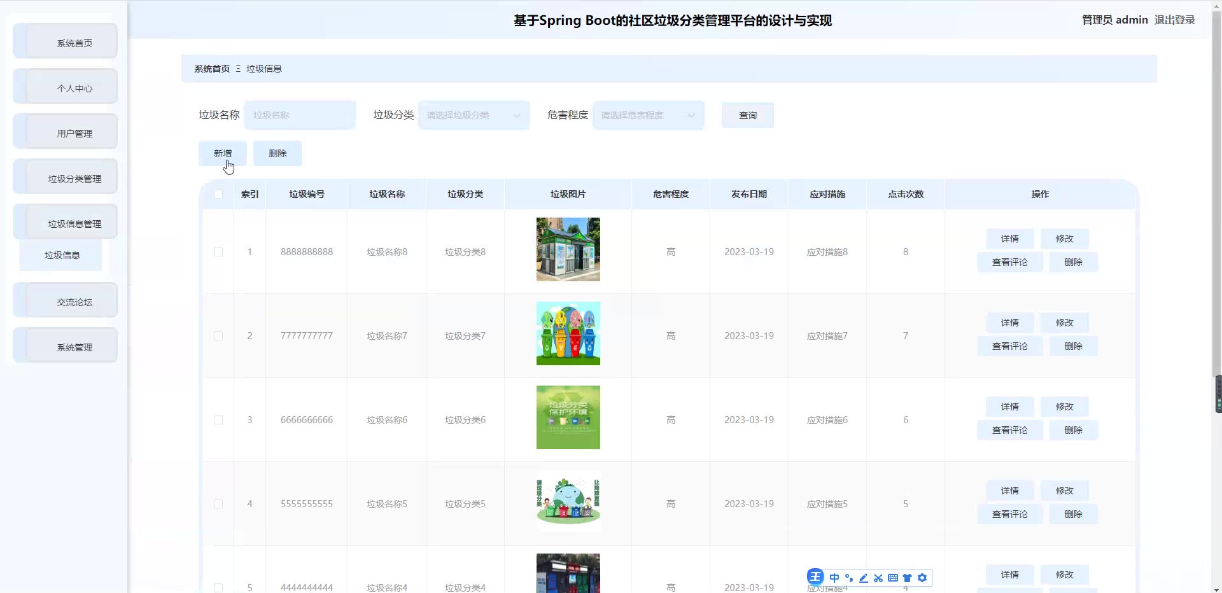Click the cell 8888888888
1222x593 pixels.
click(x=307, y=252)
